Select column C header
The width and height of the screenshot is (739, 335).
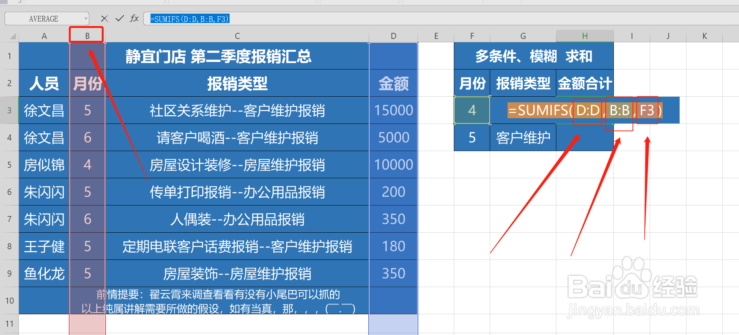237,36
